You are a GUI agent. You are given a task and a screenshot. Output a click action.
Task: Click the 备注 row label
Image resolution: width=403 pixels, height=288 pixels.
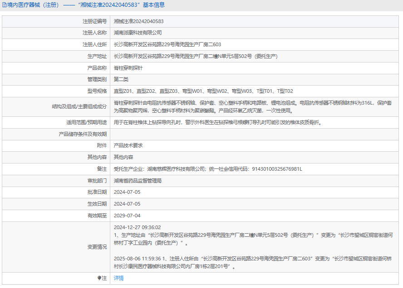click(102, 169)
